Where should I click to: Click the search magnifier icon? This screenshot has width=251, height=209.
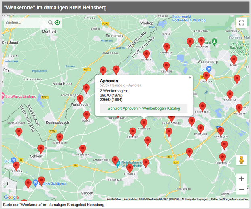tap(51, 23)
